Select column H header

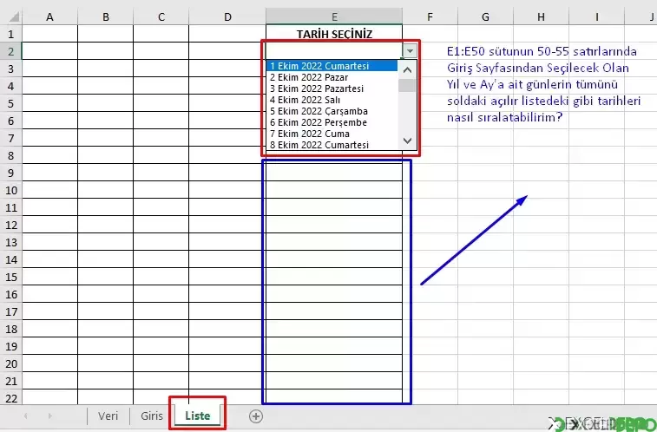(542, 16)
